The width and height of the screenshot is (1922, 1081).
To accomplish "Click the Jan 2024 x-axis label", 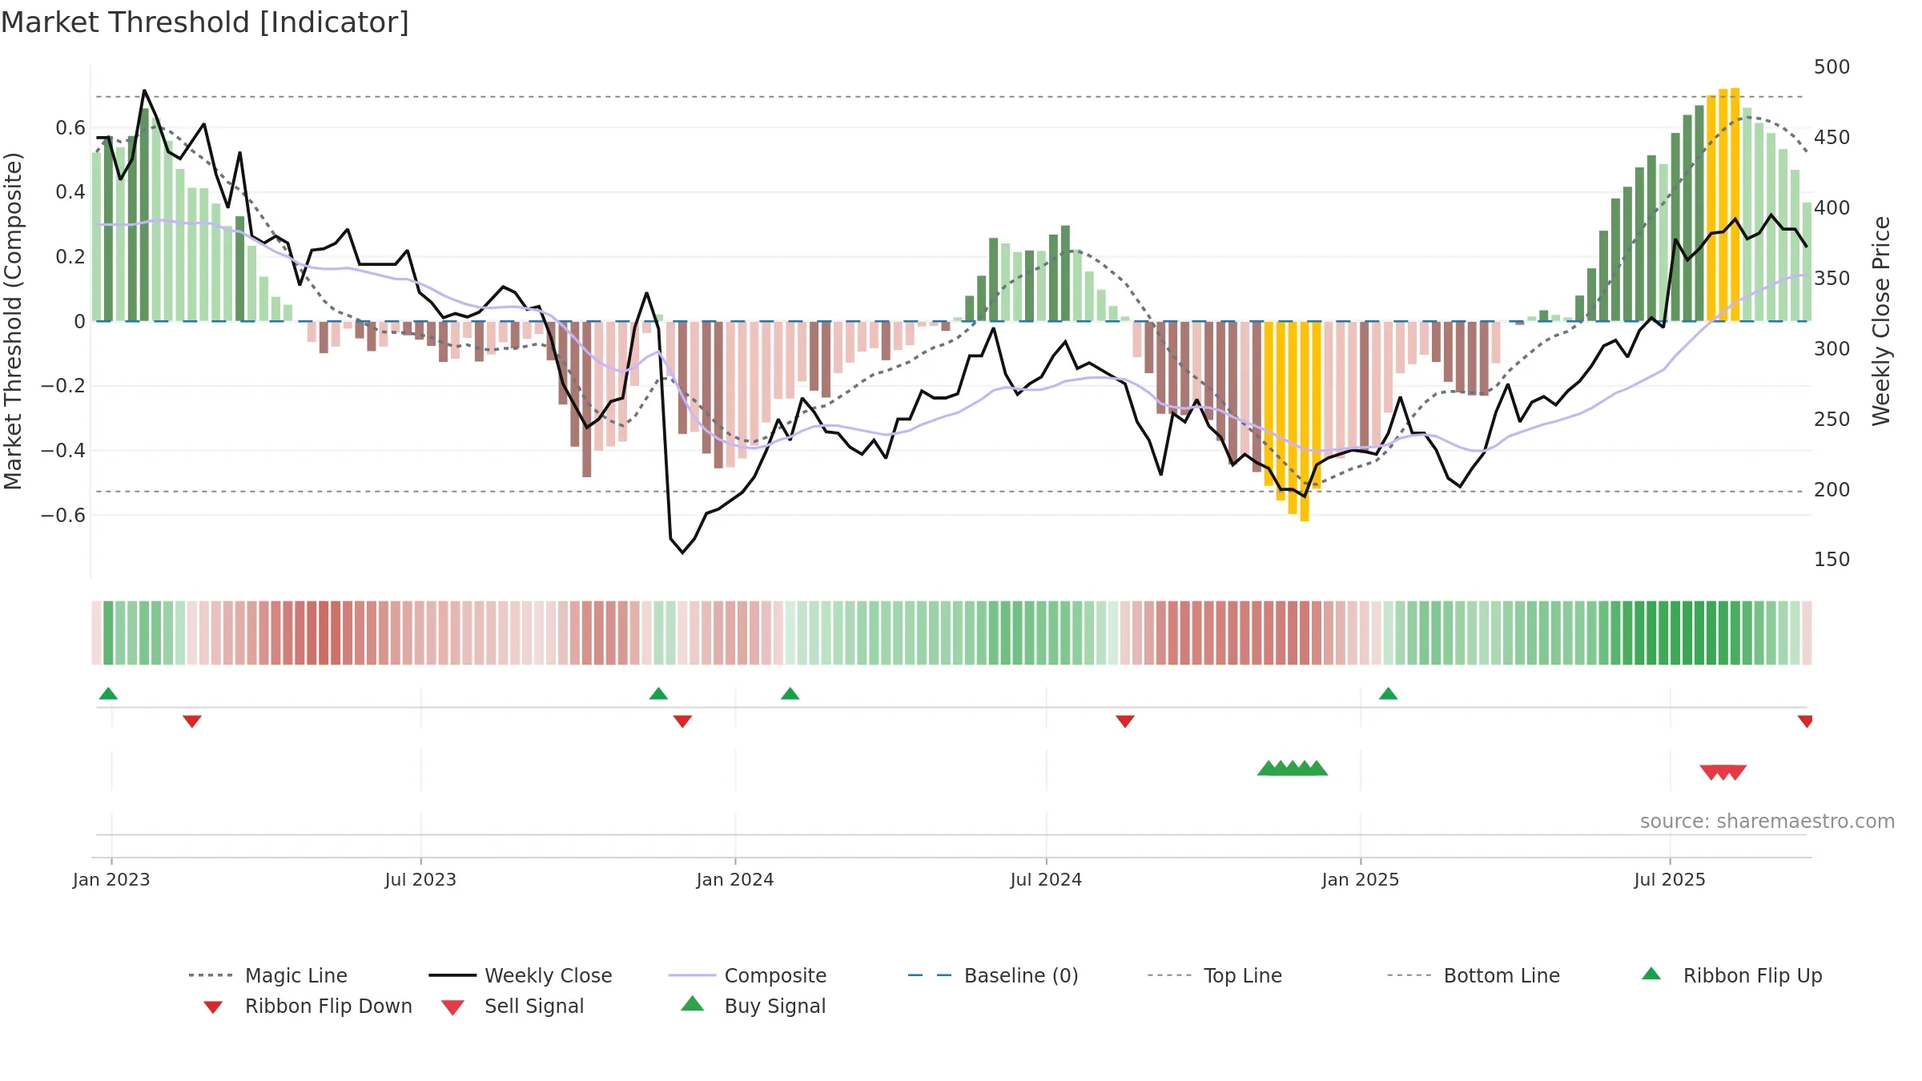I will [x=735, y=879].
